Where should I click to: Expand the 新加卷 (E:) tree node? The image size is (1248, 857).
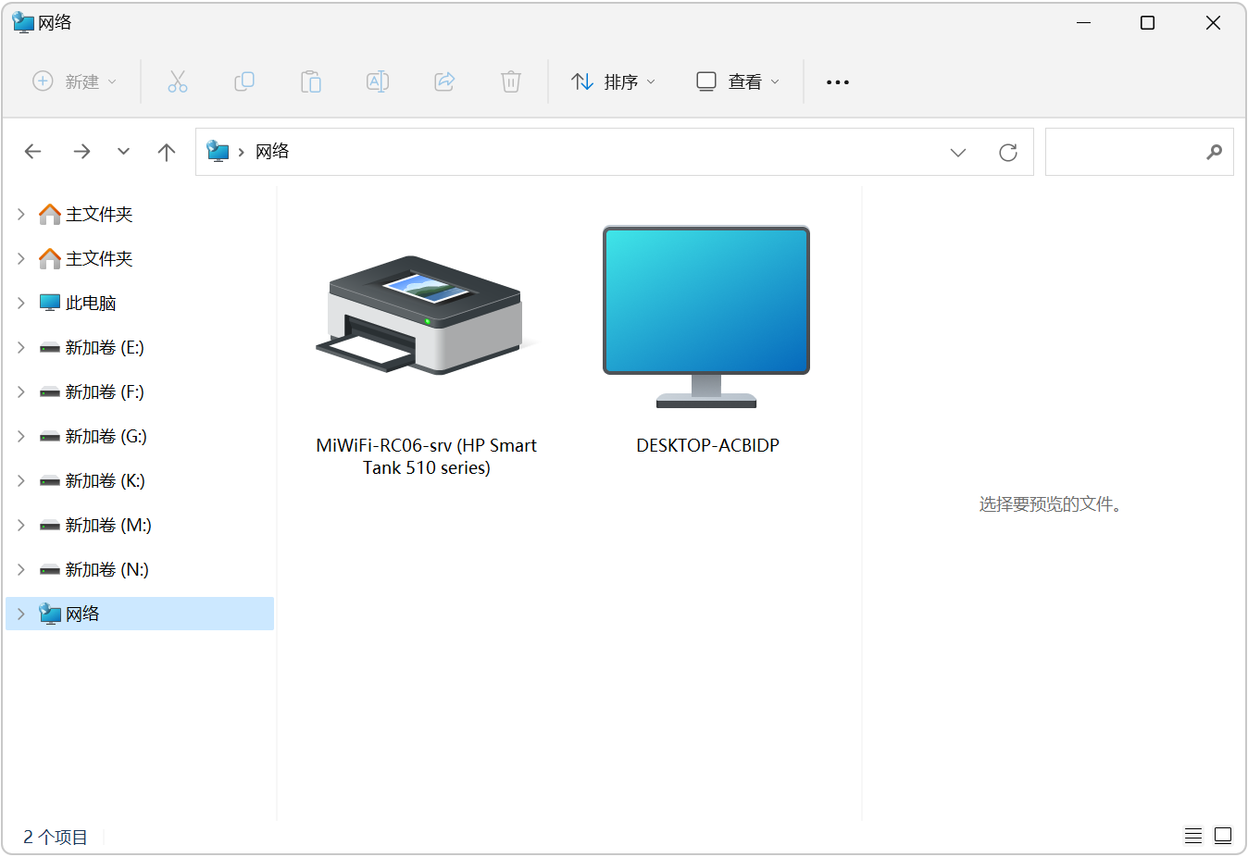point(21,347)
